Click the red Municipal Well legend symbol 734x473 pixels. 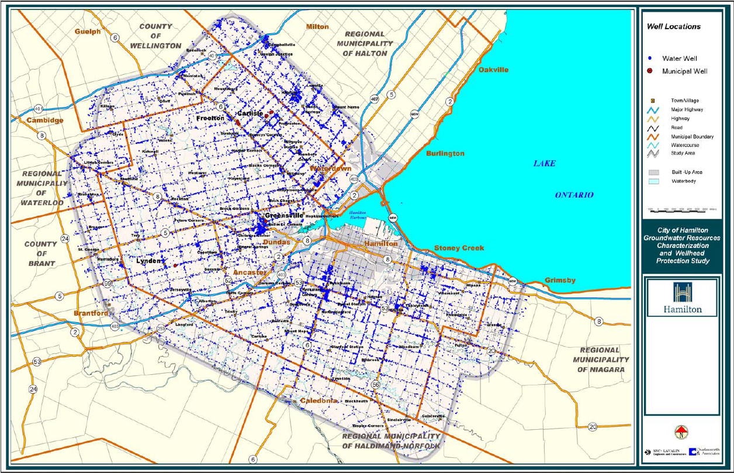(650, 71)
